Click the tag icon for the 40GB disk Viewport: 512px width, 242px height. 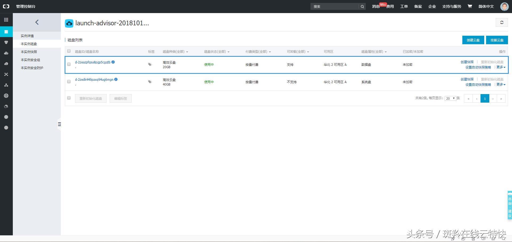pyautogui.click(x=150, y=82)
